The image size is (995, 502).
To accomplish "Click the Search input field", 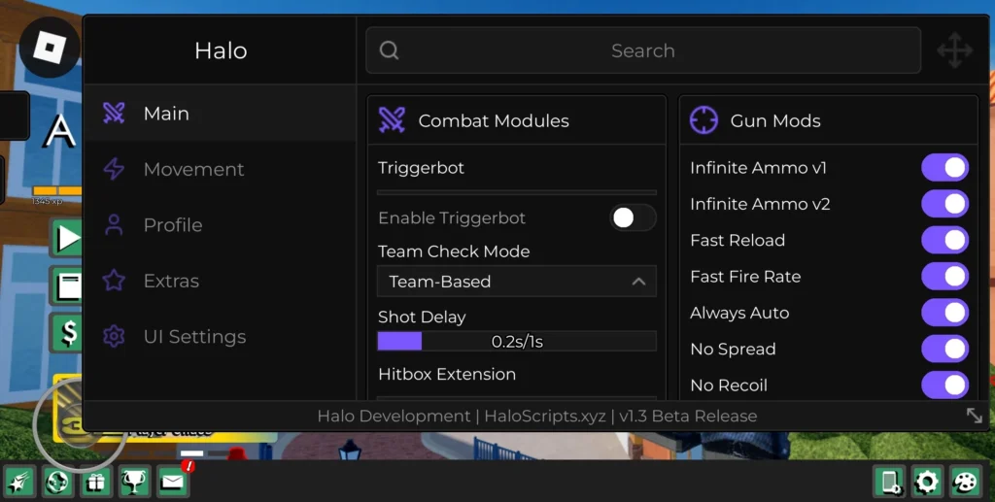I will pos(642,50).
